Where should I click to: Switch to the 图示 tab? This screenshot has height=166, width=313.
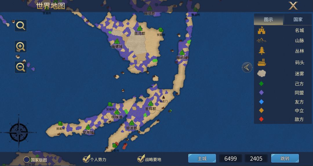tap(268, 20)
